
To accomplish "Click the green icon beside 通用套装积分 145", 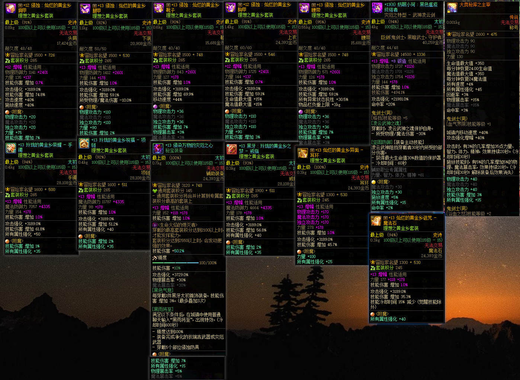I will pos(155,191).
